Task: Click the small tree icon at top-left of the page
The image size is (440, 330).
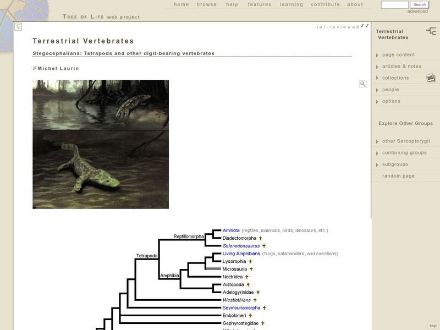Action: [x=18, y=26]
